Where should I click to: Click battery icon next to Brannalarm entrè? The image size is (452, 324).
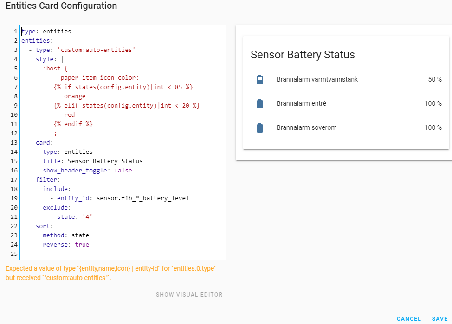[x=260, y=104]
